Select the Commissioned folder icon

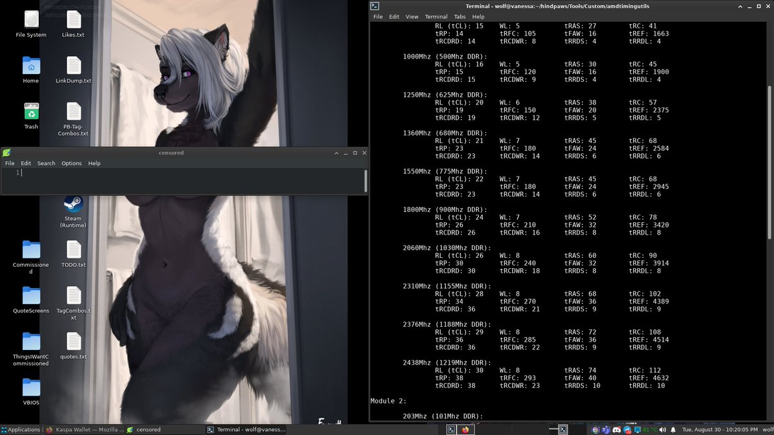point(31,257)
